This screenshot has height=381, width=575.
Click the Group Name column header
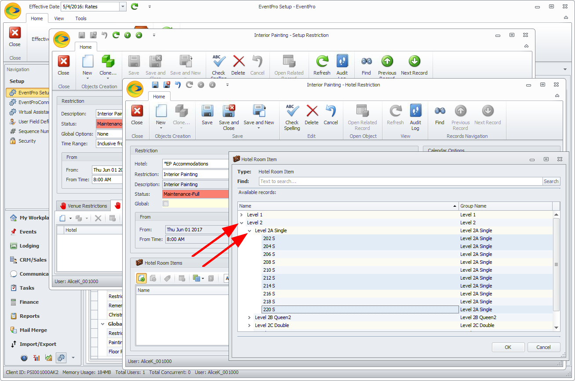(505, 206)
